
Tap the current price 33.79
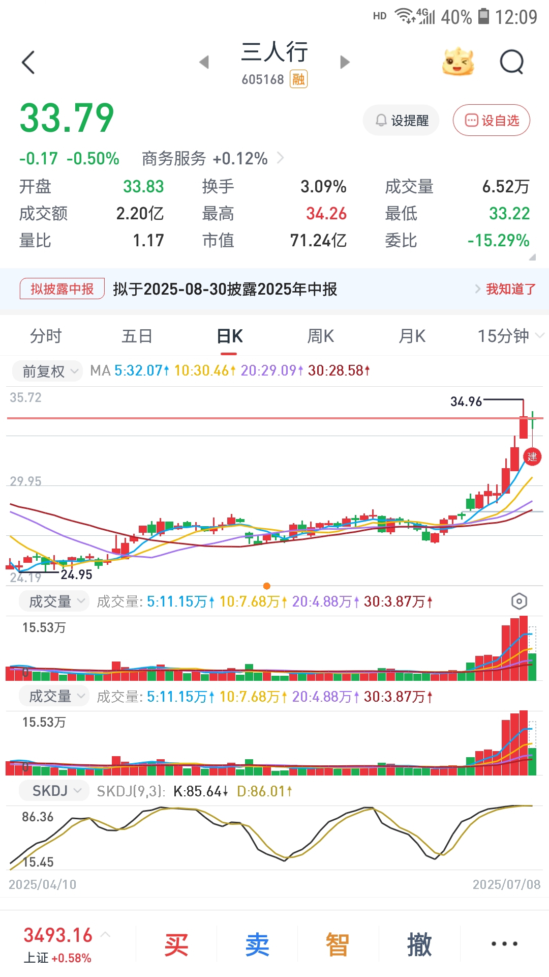pos(67,119)
